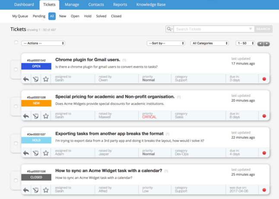Select checkbox for Chrome plugin ticket
Screen dimensions: 279x199
coord(16,69)
